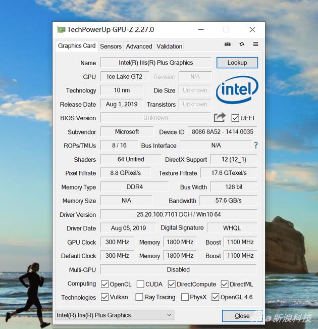Viewport: 318px width, 329px height.
Task: Click the '8 / 16' ROPs/TMUs value
Action: pos(119,146)
